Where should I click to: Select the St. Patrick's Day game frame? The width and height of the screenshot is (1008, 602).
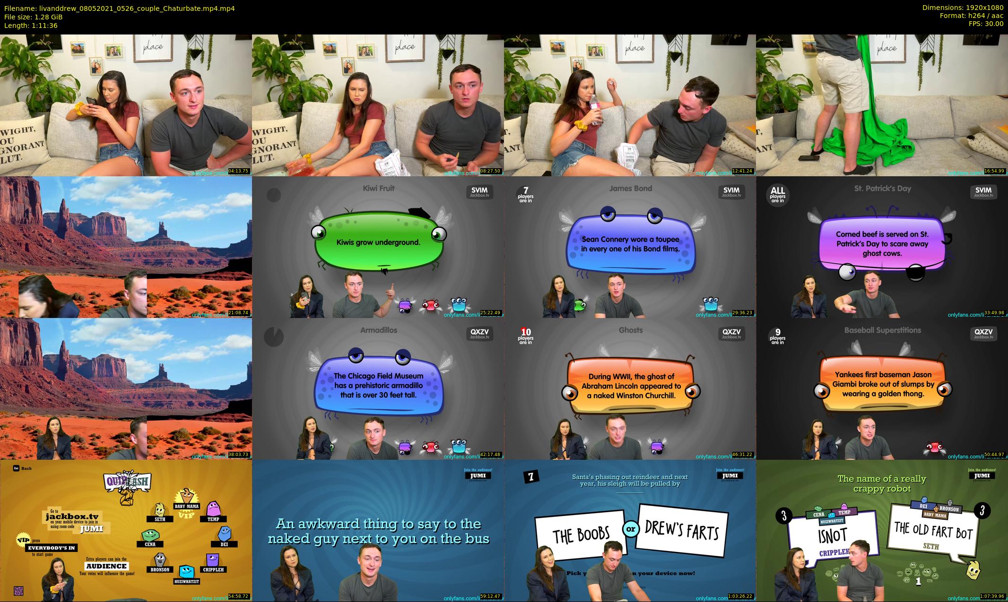(882, 247)
